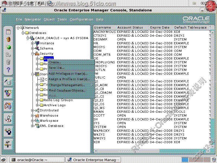This screenshot has height=163, width=217.
Task: Click the trash icon in bottom panel
Action: click(214, 160)
